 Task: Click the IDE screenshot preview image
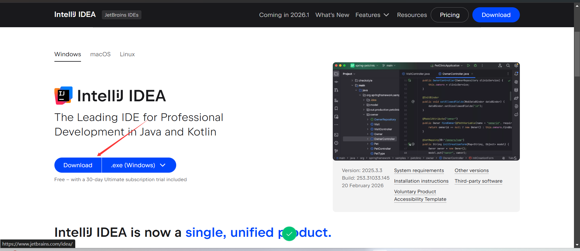coord(426,111)
